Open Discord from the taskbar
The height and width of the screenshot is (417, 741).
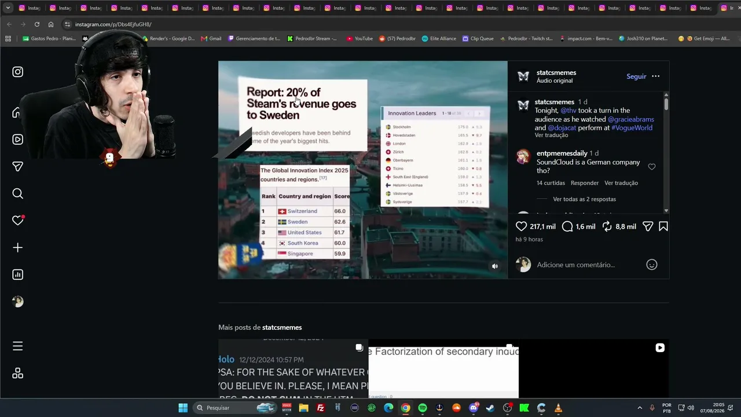coord(474,408)
